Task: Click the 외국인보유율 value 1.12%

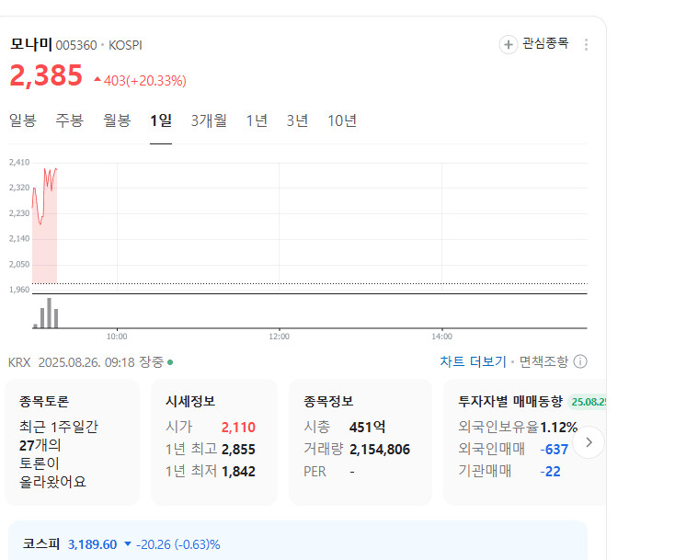Action: [558, 428]
